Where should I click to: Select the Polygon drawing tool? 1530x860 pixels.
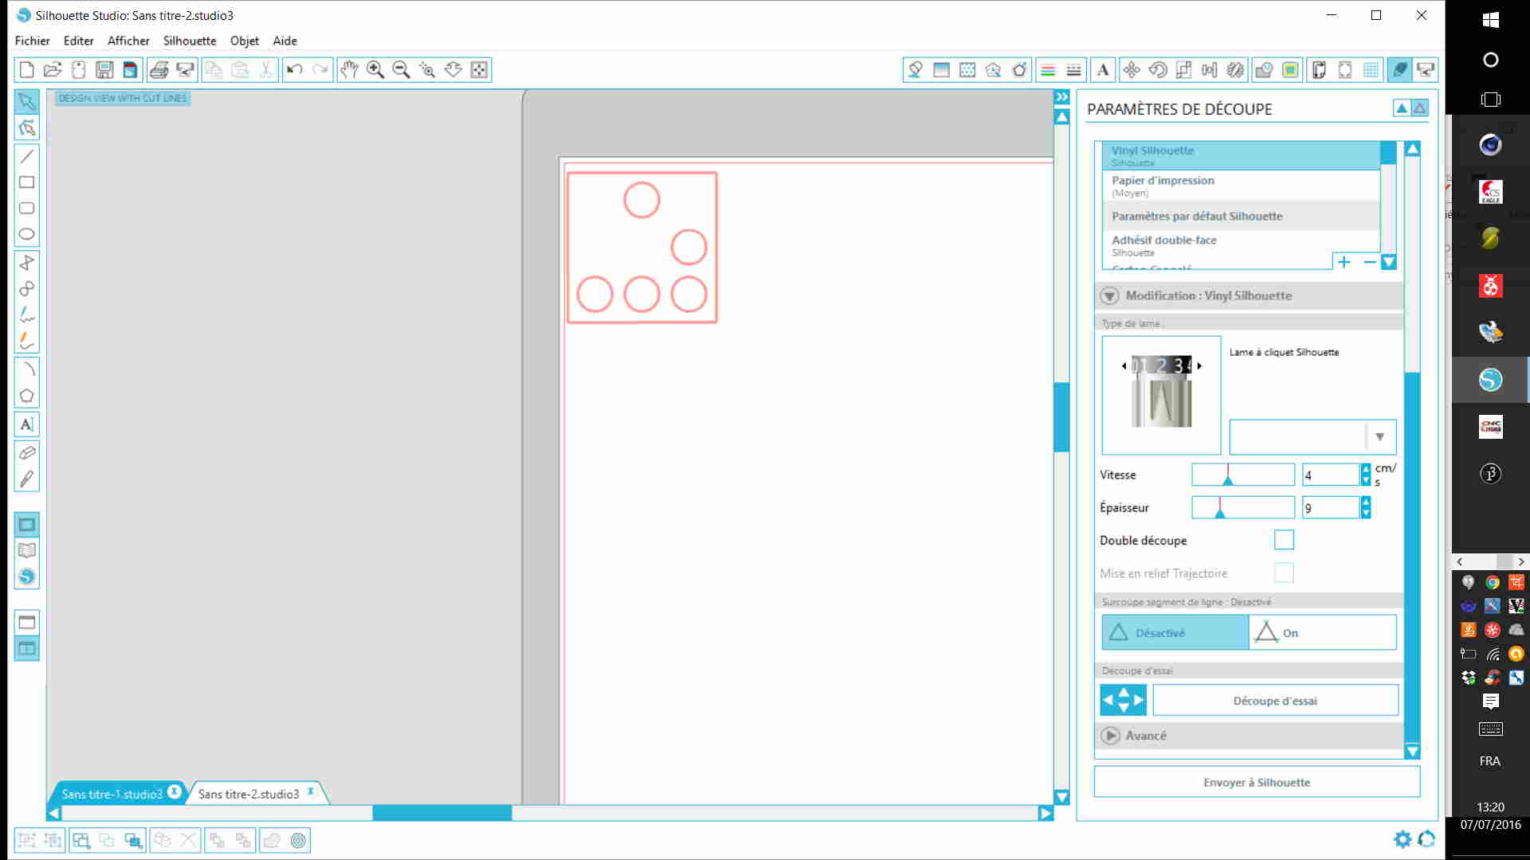click(26, 396)
